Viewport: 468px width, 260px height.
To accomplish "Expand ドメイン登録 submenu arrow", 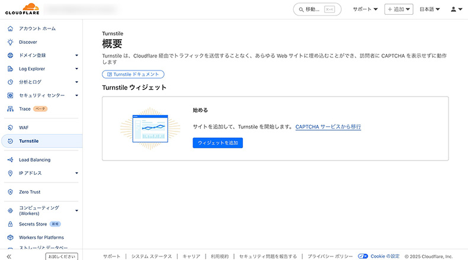I will [x=76, y=55].
